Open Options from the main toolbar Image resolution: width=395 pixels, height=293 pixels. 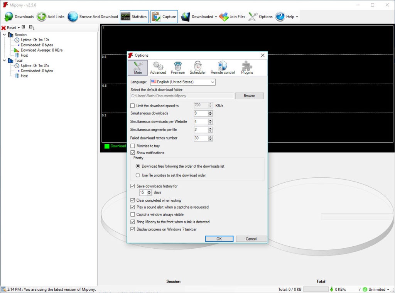coord(260,17)
